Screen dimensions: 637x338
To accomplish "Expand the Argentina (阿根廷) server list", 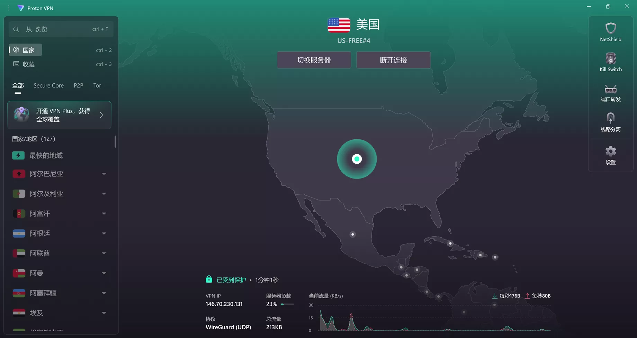I will click(x=104, y=234).
